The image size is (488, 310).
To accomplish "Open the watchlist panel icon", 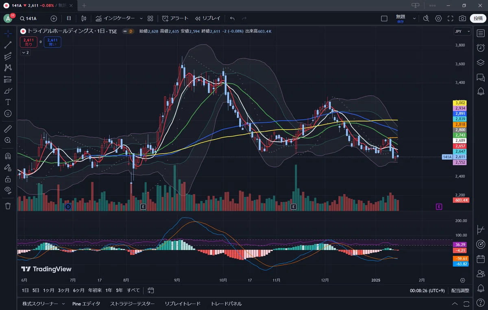I will pos(481,33).
